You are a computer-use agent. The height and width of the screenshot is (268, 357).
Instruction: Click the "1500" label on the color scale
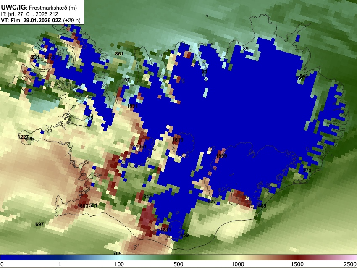pyautogui.click(x=297, y=264)
